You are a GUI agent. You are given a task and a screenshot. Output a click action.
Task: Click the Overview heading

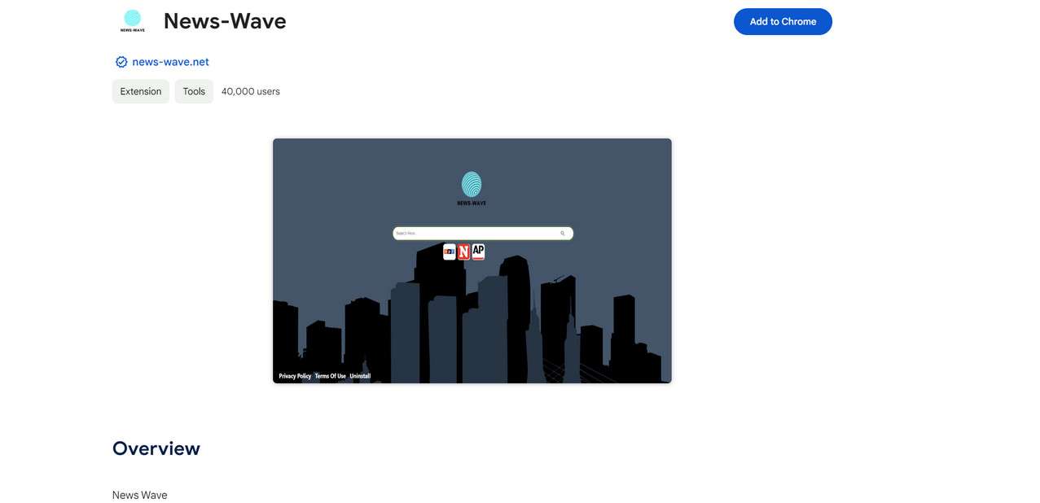[x=156, y=448]
